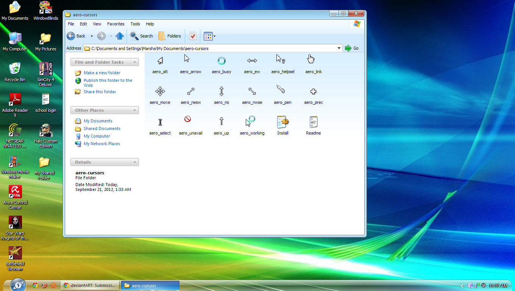
Task: Switch to the deviantART taskbar window
Action: [x=90, y=285]
